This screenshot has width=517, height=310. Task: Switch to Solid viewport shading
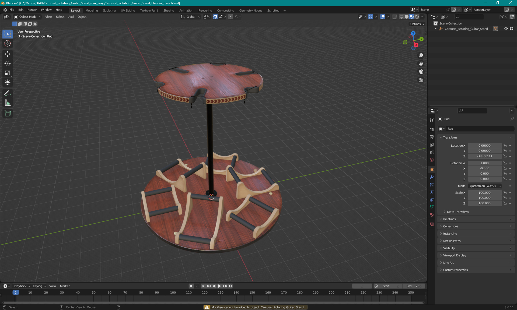[x=407, y=17]
